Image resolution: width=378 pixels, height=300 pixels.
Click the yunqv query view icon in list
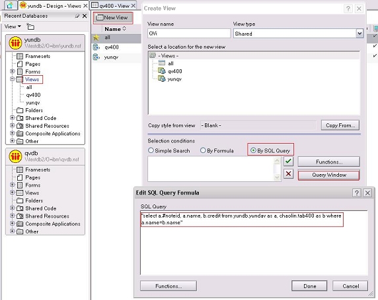click(x=96, y=57)
